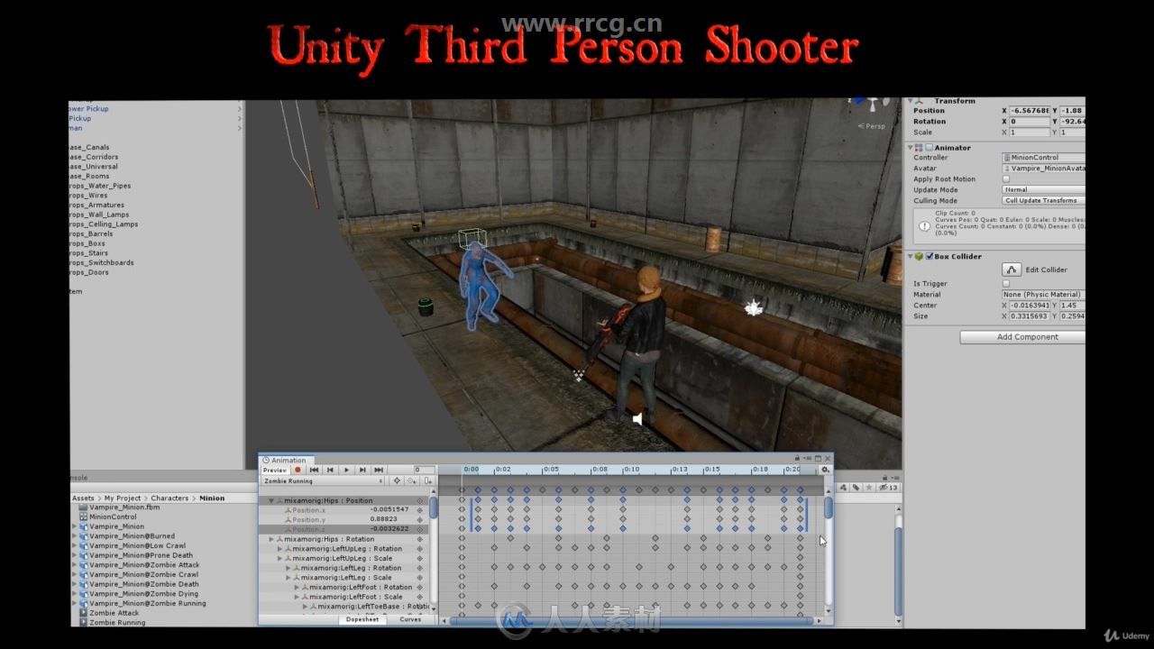The width and height of the screenshot is (1154, 649).
Task: Select the Vampire_Minion.fbm folder icon
Action: coord(83,507)
